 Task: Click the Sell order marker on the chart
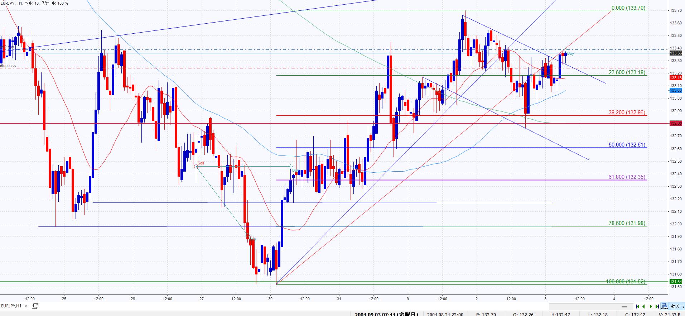[201, 163]
